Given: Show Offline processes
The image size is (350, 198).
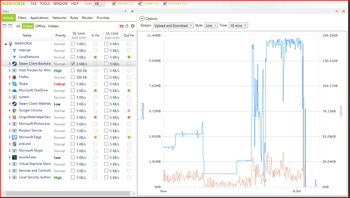Looking at the screenshot, I should pyautogui.click(x=40, y=26).
